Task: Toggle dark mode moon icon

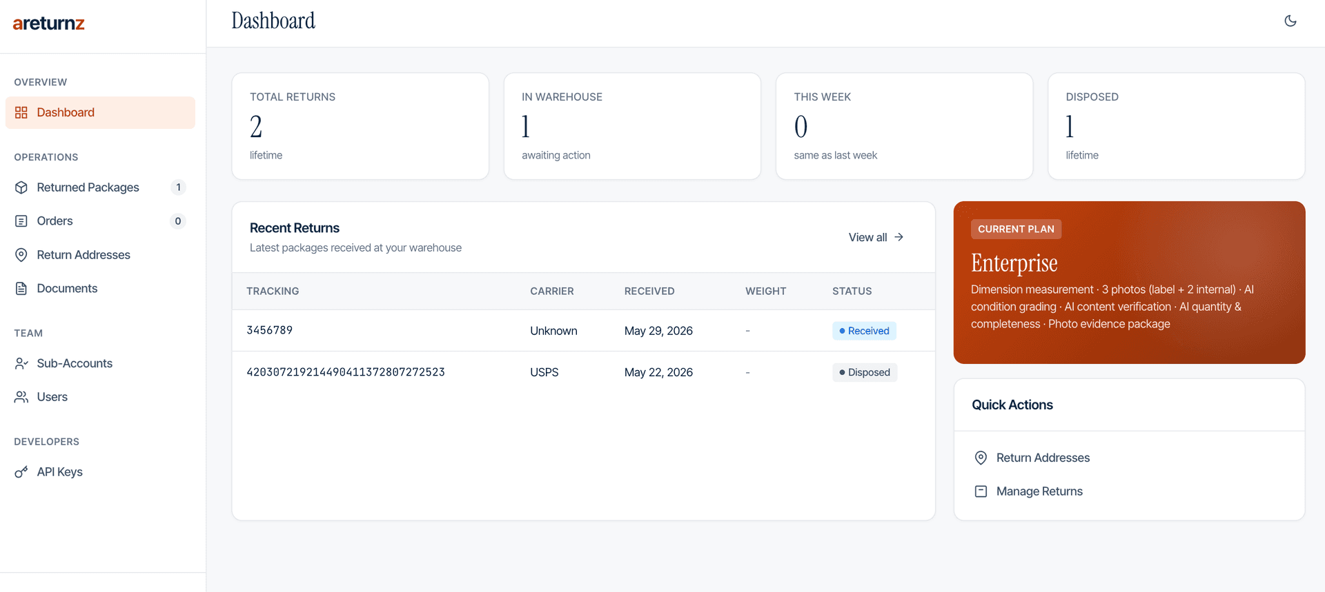Action: [x=1290, y=21]
